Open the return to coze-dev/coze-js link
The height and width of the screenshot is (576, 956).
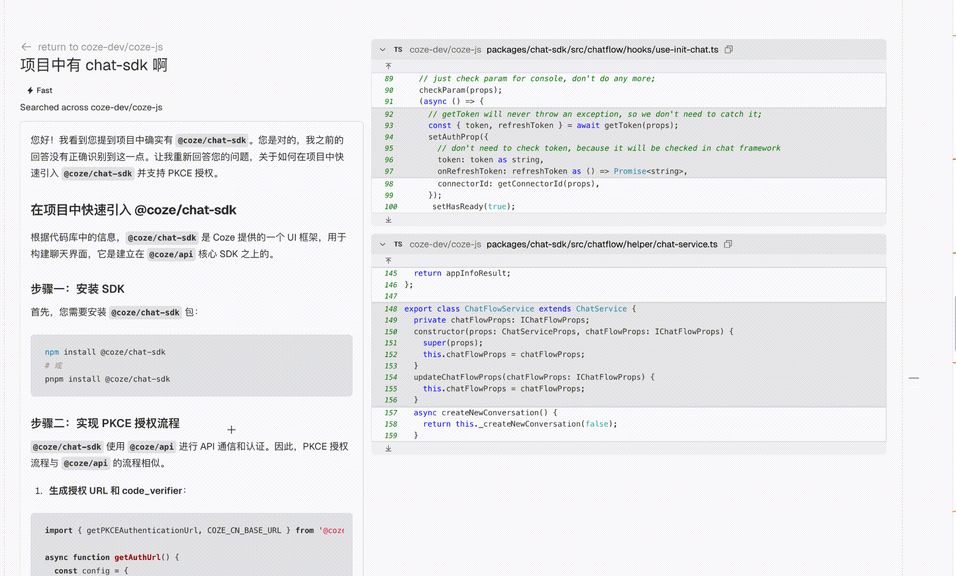tap(100, 47)
